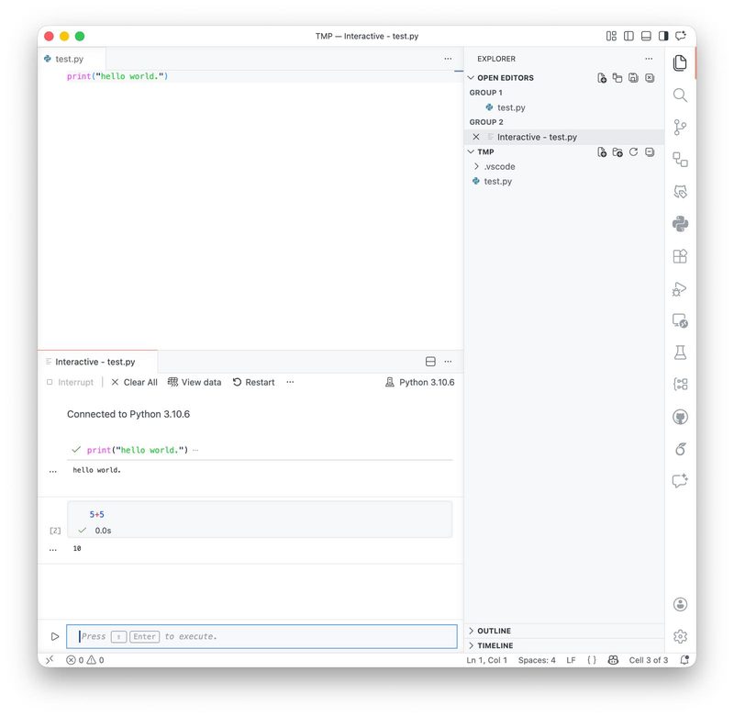This screenshot has height=717, width=734.
Task: Split the Interactive editor
Action: coord(430,362)
